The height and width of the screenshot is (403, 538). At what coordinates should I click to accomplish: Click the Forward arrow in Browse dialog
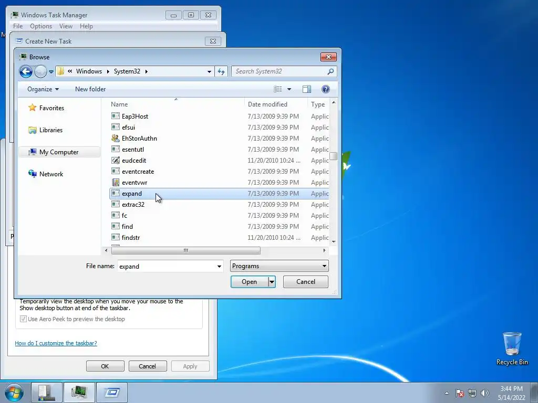40,71
